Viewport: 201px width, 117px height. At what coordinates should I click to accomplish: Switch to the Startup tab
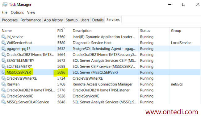click(x=72, y=20)
